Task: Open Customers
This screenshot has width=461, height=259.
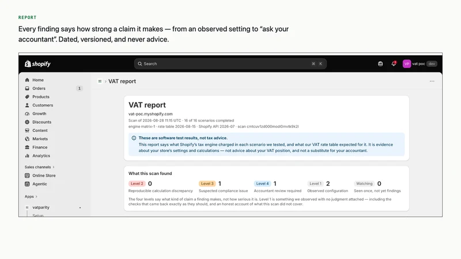Action: click(43, 105)
